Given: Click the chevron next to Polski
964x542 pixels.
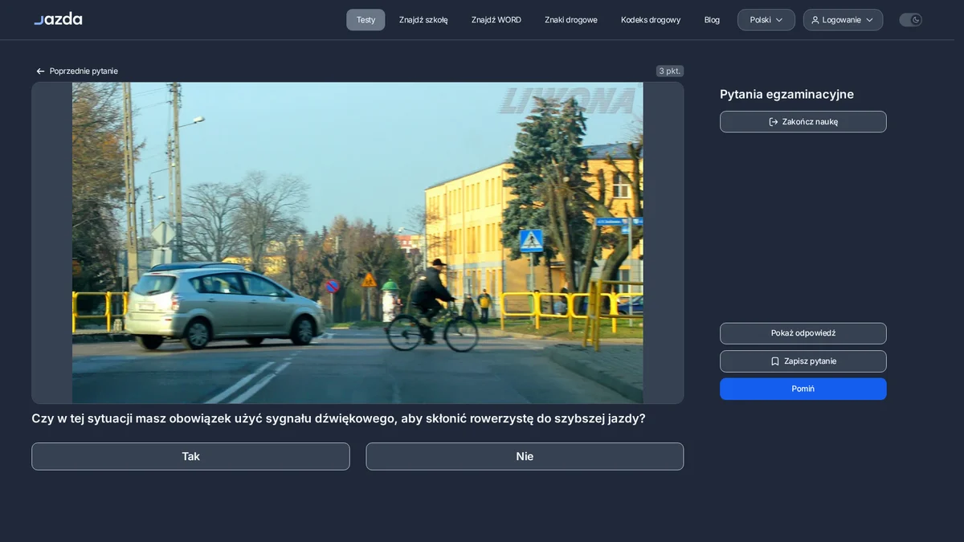Looking at the screenshot, I should 779,20.
